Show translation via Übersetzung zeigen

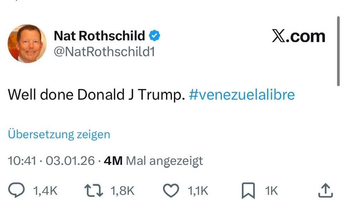pos(59,134)
